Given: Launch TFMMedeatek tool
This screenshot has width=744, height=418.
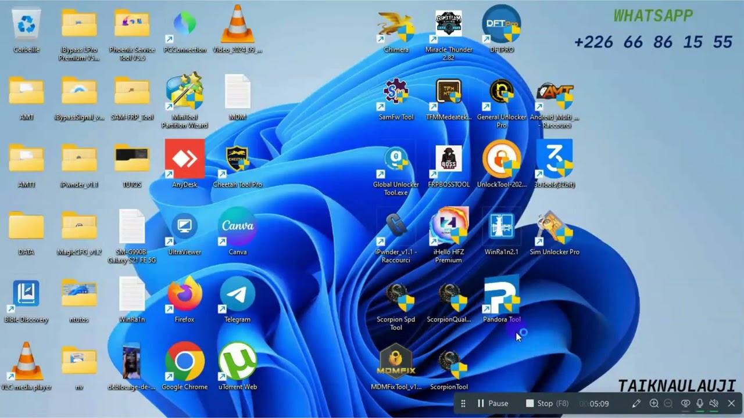Looking at the screenshot, I should pyautogui.click(x=449, y=93).
